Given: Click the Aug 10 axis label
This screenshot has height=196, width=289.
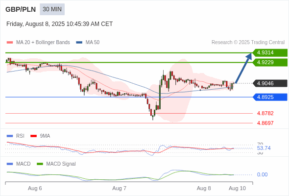Looking at the screenshot, I should click(237, 189).
